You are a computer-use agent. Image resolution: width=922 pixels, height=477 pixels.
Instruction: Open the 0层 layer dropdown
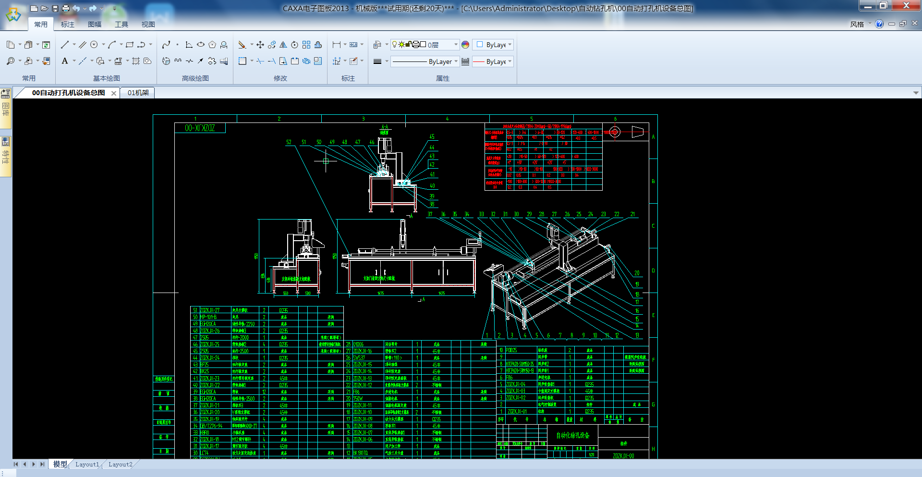click(456, 45)
